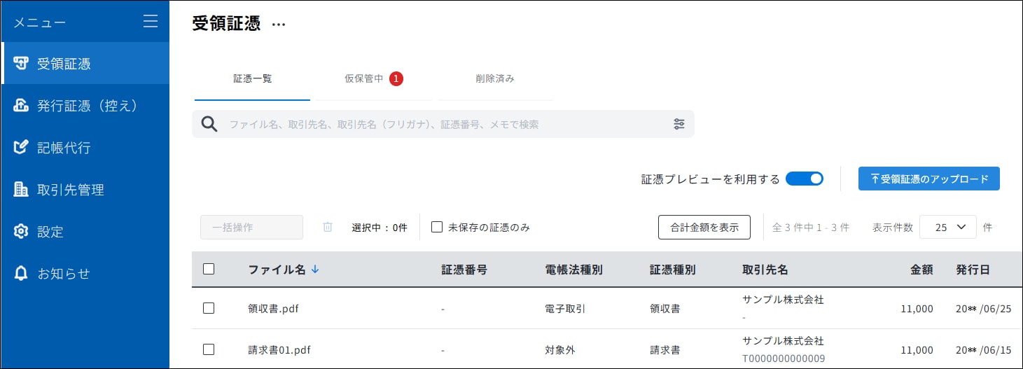Click 全３件中 1-3 件 count text
The height and width of the screenshot is (369, 1023).
pyautogui.click(x=811, y=227)
